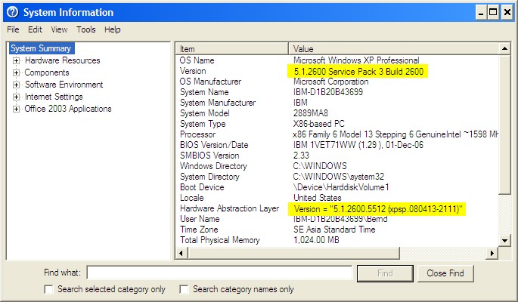Open the Edit menu

tap(35, 29)
